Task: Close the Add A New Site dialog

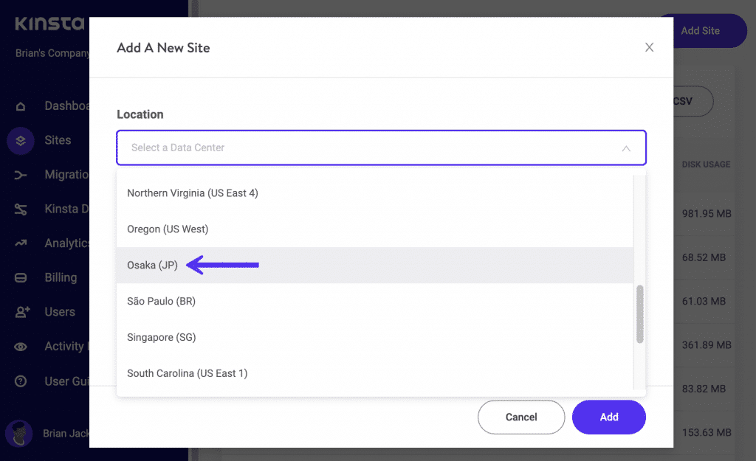Action: click(649, 47)
